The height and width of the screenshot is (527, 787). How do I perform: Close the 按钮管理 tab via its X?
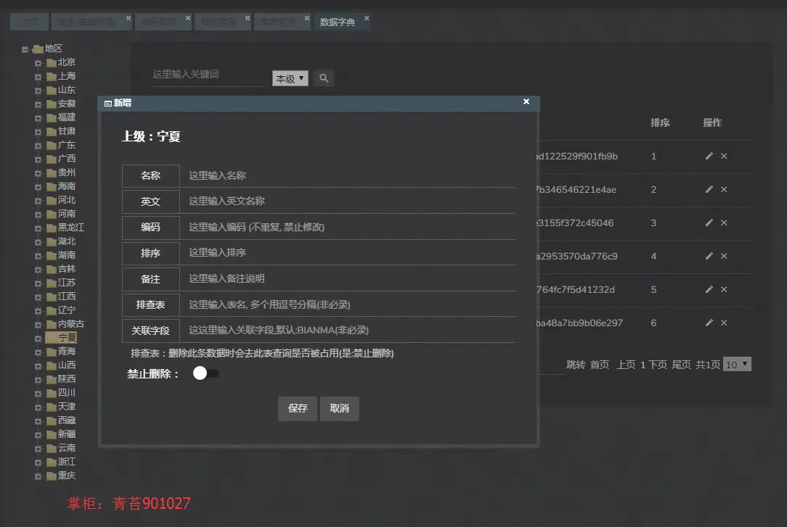[248, 18]
